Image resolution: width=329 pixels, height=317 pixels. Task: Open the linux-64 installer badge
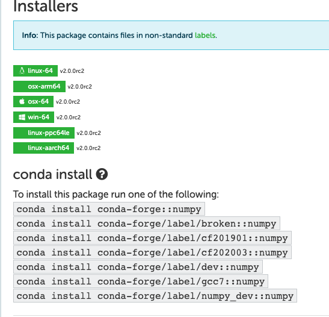point(35,71)
